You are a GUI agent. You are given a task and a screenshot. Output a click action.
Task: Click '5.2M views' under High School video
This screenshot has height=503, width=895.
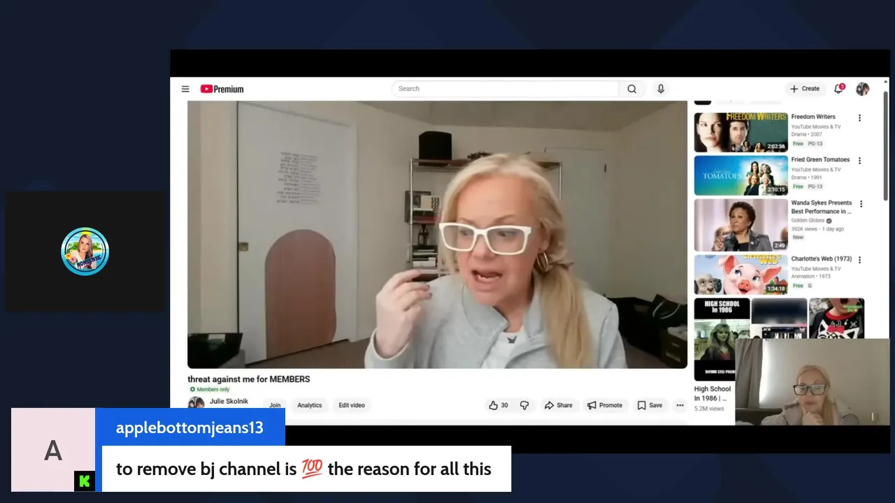tap(709, 409)
